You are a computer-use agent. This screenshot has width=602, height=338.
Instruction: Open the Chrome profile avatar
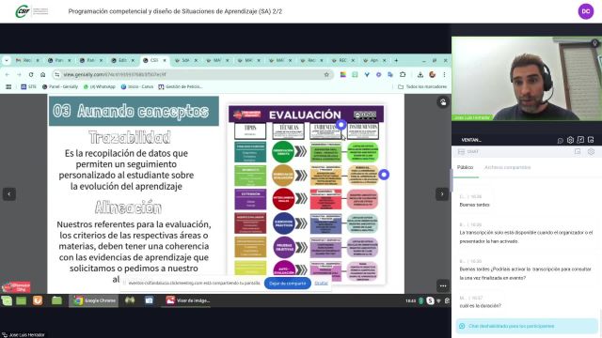pos(433,75)
